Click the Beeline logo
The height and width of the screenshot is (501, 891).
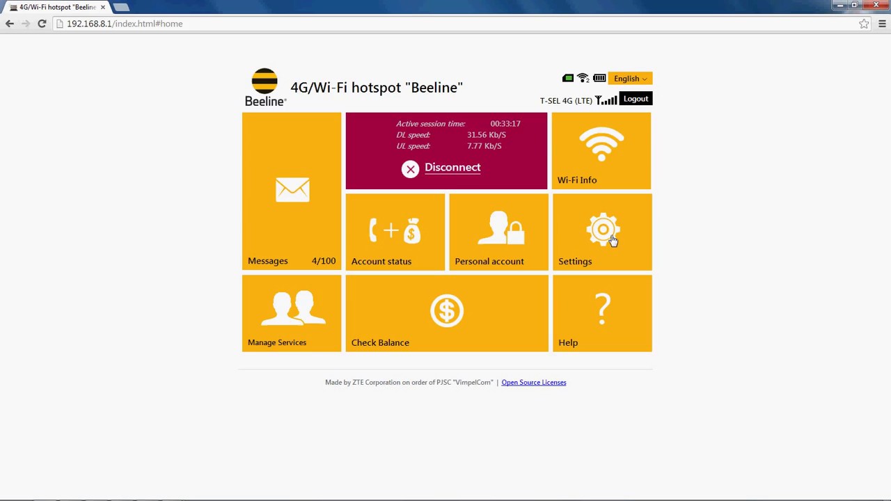click(265, 87)
